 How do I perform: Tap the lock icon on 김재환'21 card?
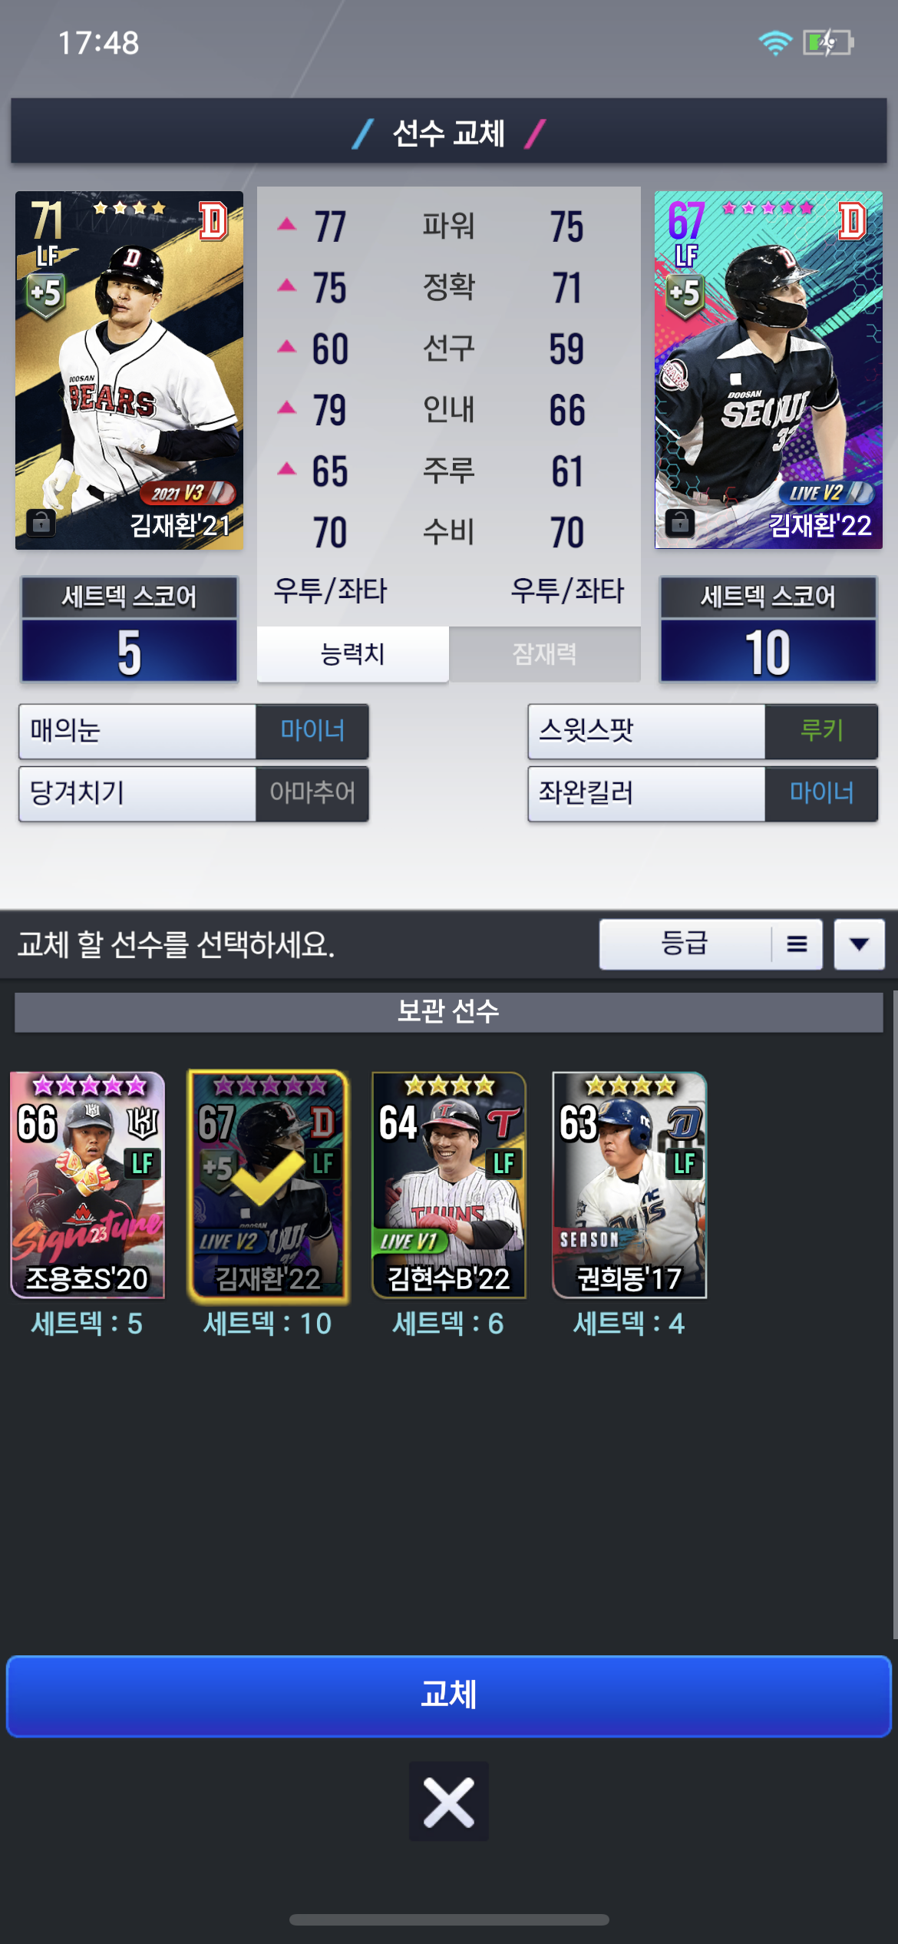(41, 522)
